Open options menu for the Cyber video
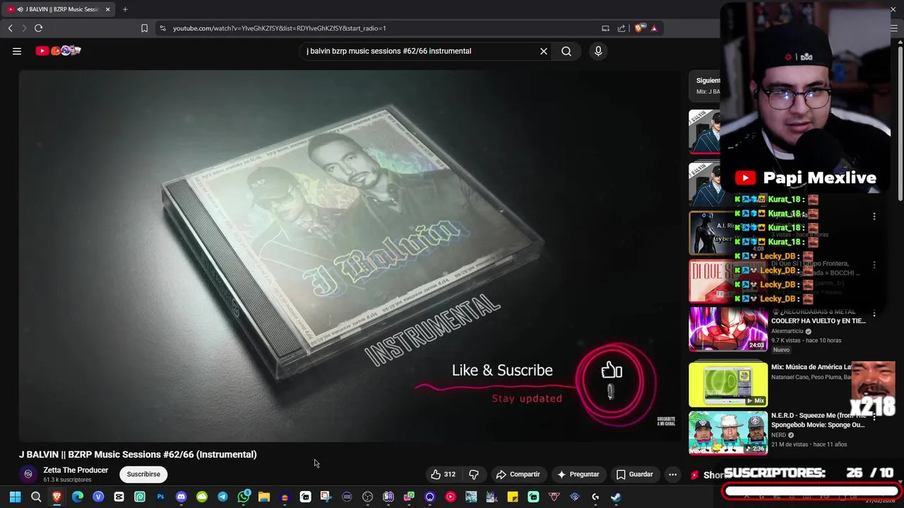This screenshot has width=904, height=508. [874, 217]
